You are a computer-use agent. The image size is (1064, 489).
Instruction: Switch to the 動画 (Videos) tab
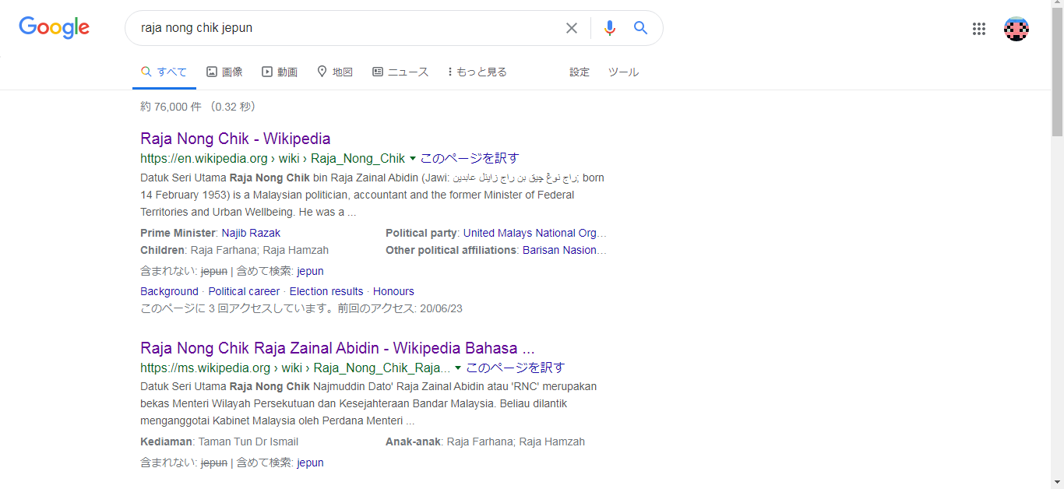tap(280, 72)
